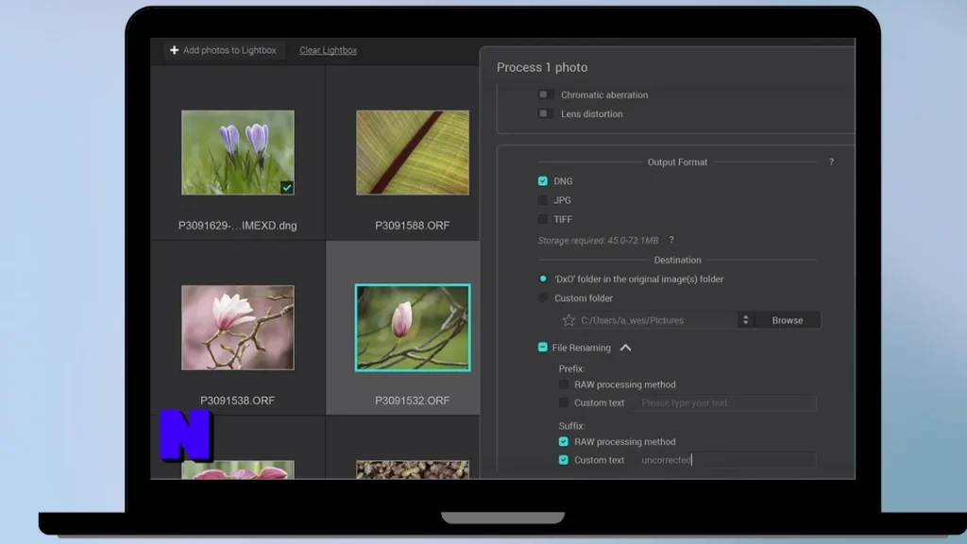Open Storage required help question mark
This screenshot has height=544, width=967.
coord(671,240)
